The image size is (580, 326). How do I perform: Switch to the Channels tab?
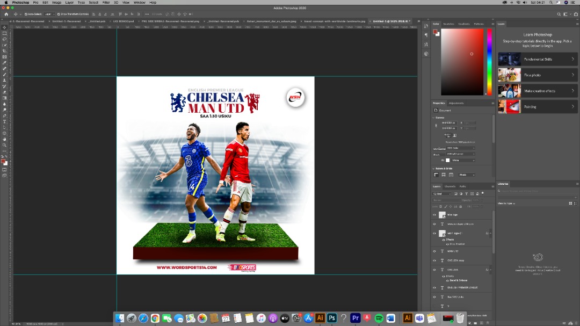click(450, 186)
